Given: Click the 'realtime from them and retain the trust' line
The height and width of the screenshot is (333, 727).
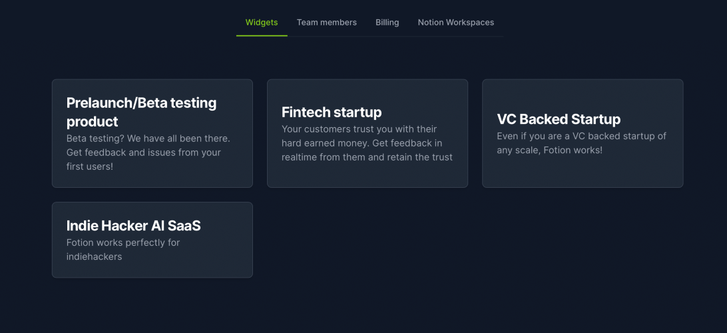Looking at the screenshot, I should 367,158.
